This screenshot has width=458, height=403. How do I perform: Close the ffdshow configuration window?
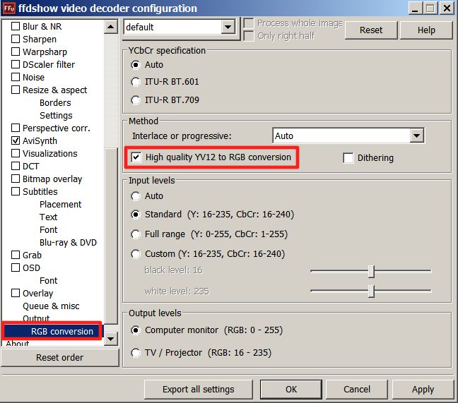click(x=447, y=8)
